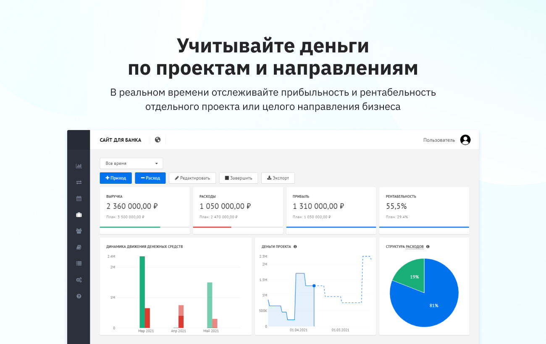Select the briefcase projects icon in sidebar
Viewport: 546px width, 344px height.
pos(79,215)
